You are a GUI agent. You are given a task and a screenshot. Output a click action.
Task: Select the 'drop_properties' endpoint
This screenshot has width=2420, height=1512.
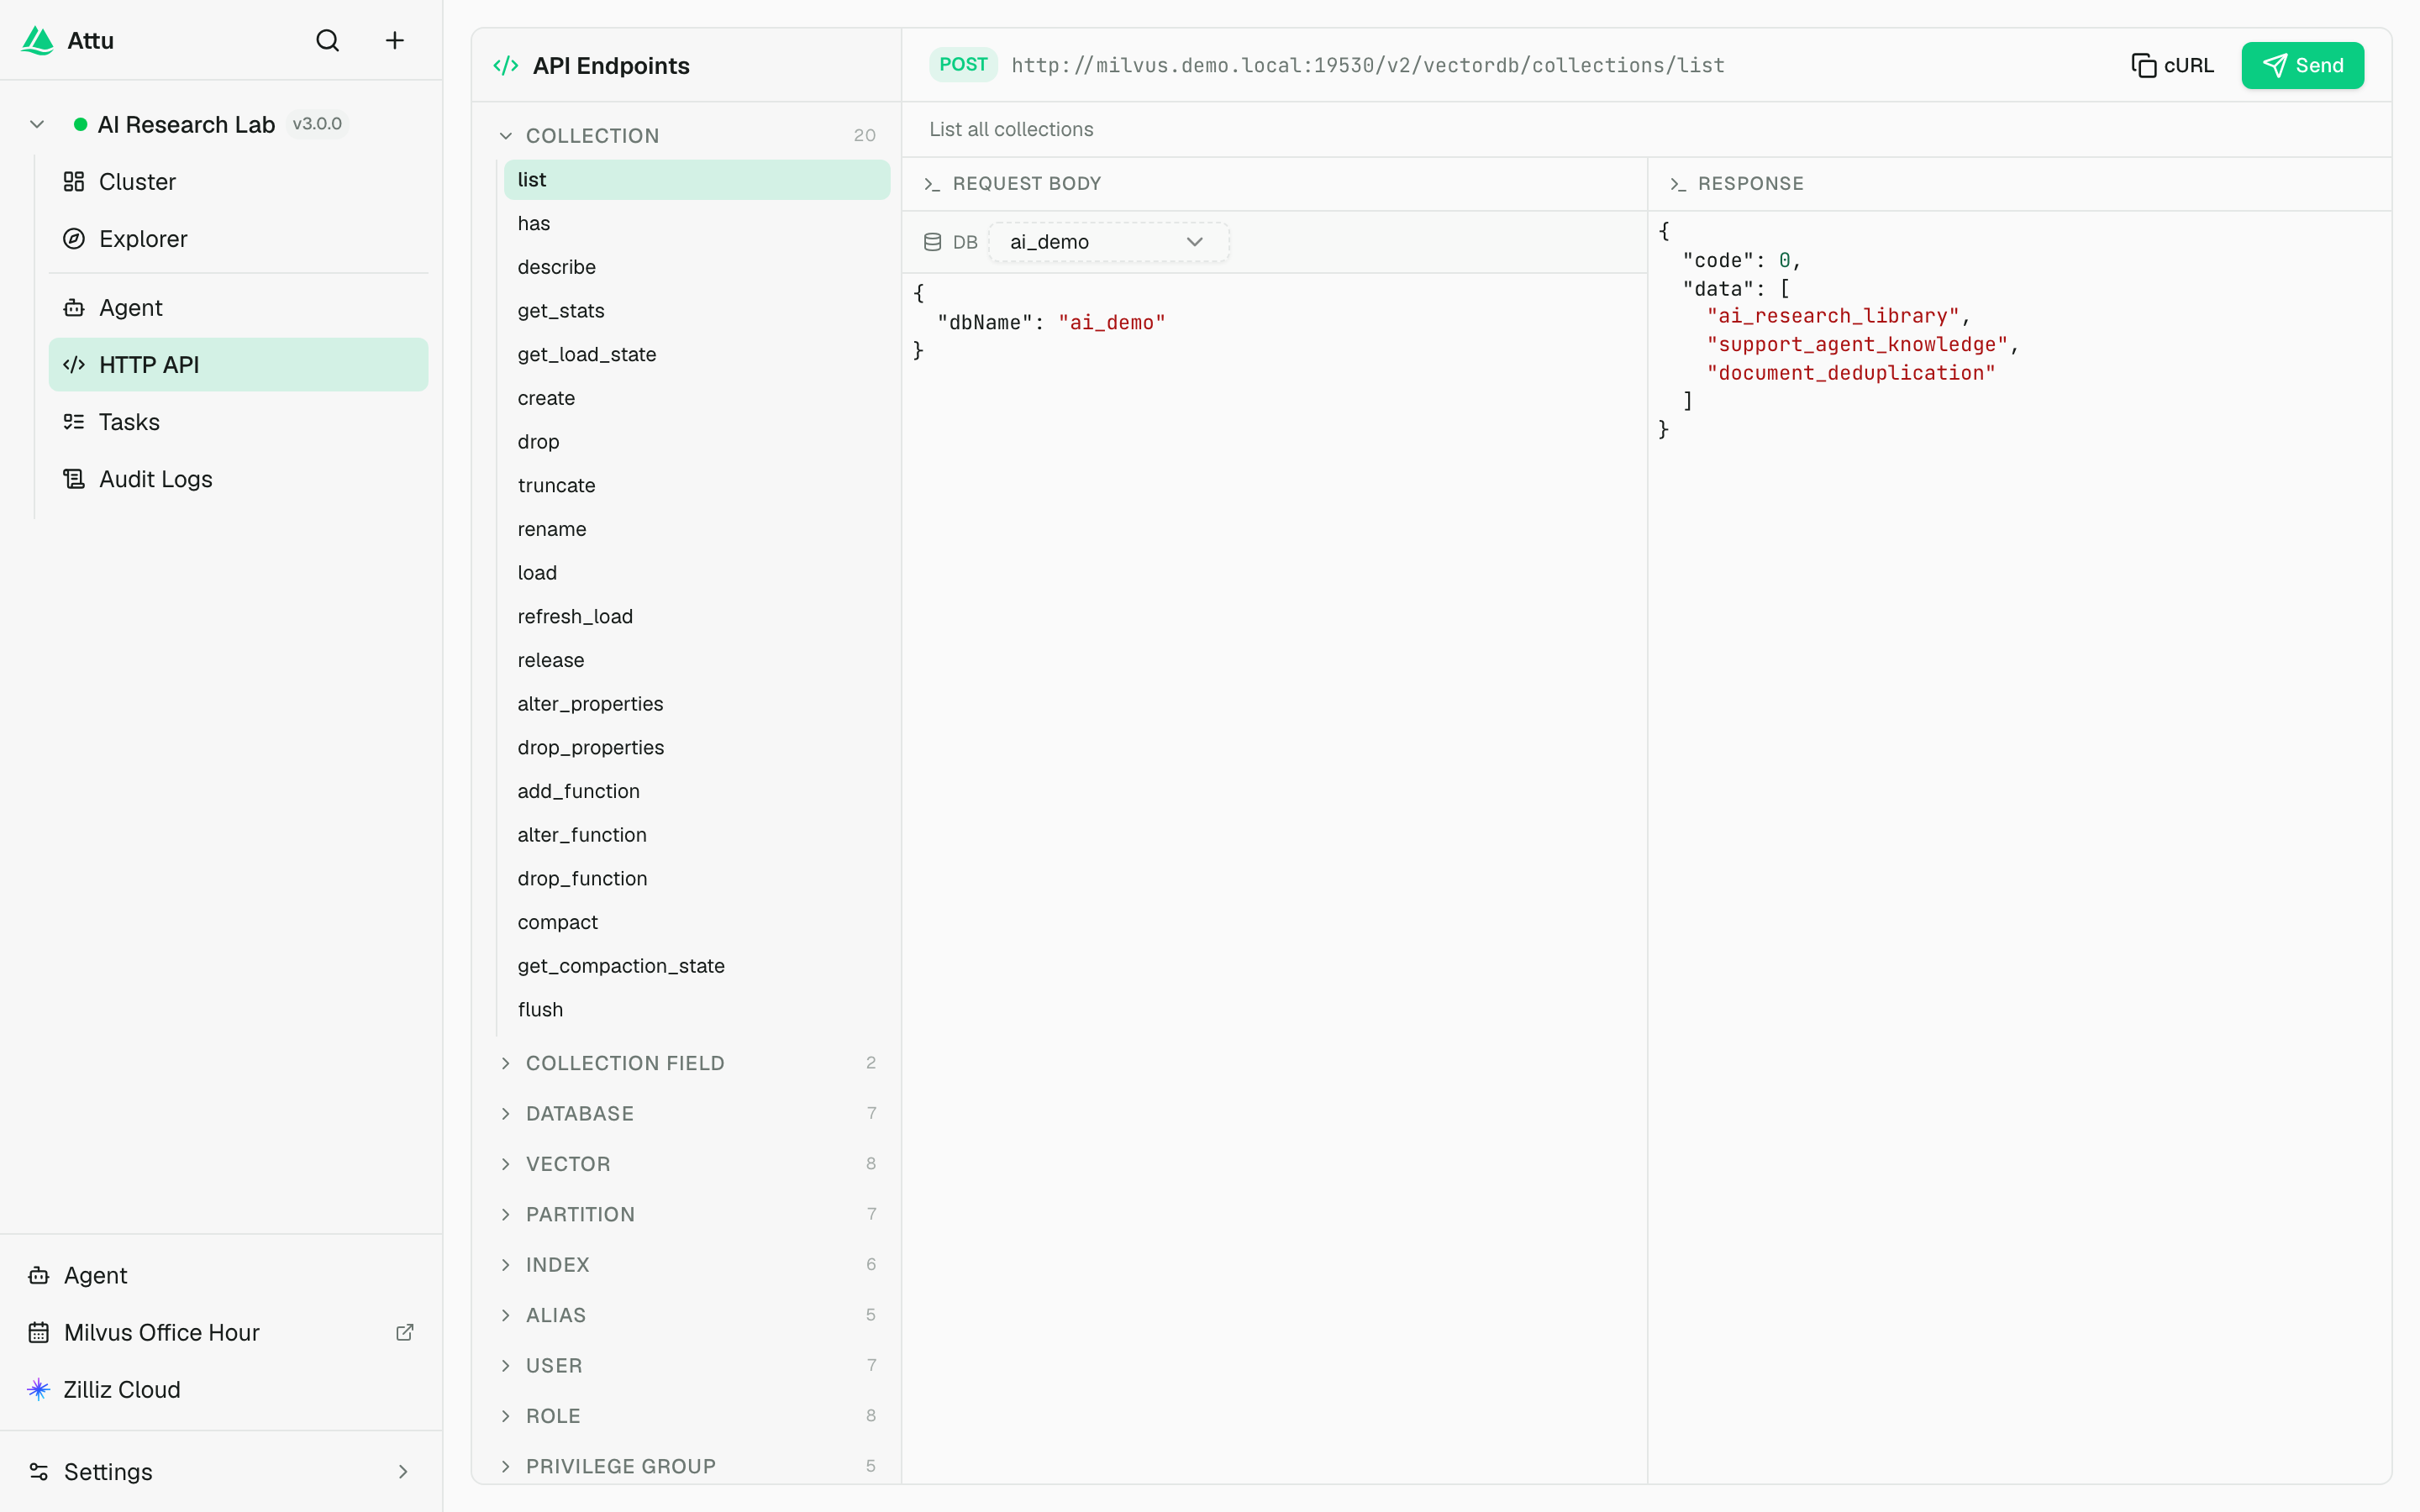click(697, 747)
